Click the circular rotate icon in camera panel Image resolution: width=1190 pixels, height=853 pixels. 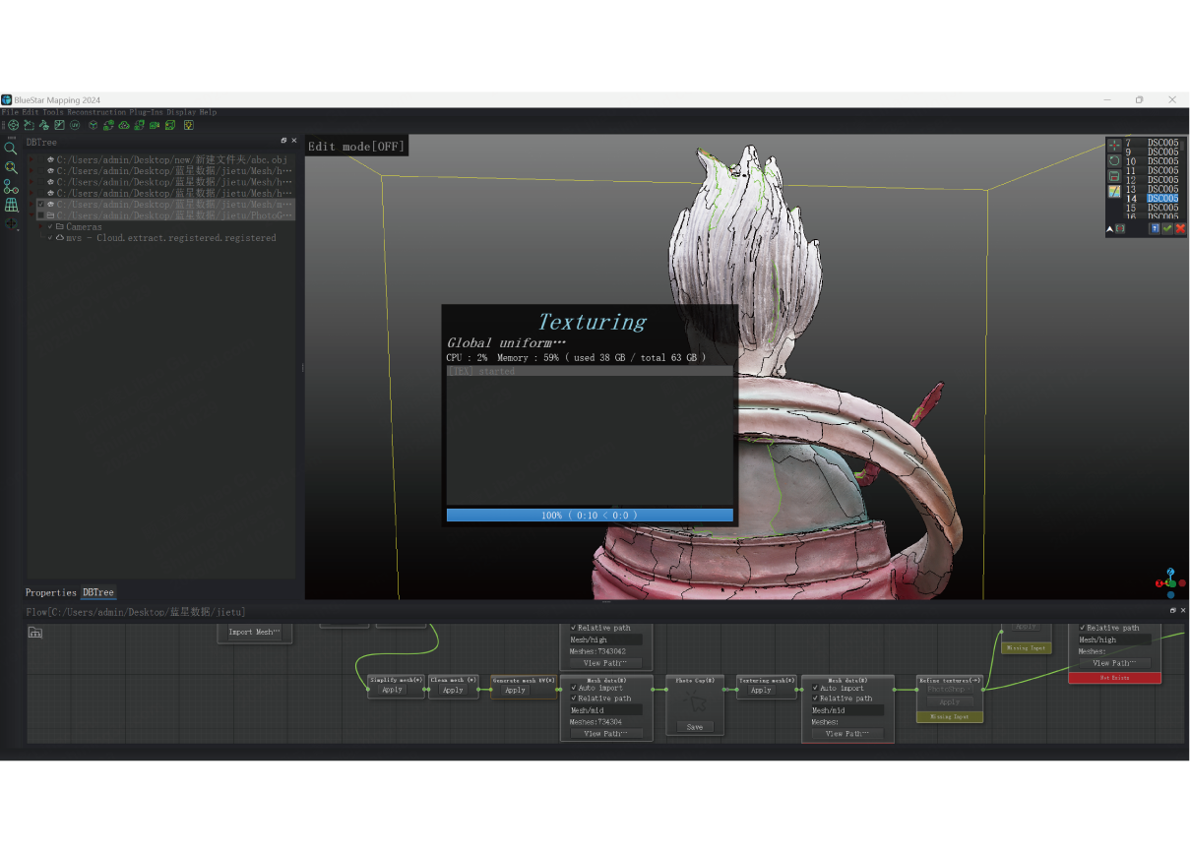(1114, 160)
